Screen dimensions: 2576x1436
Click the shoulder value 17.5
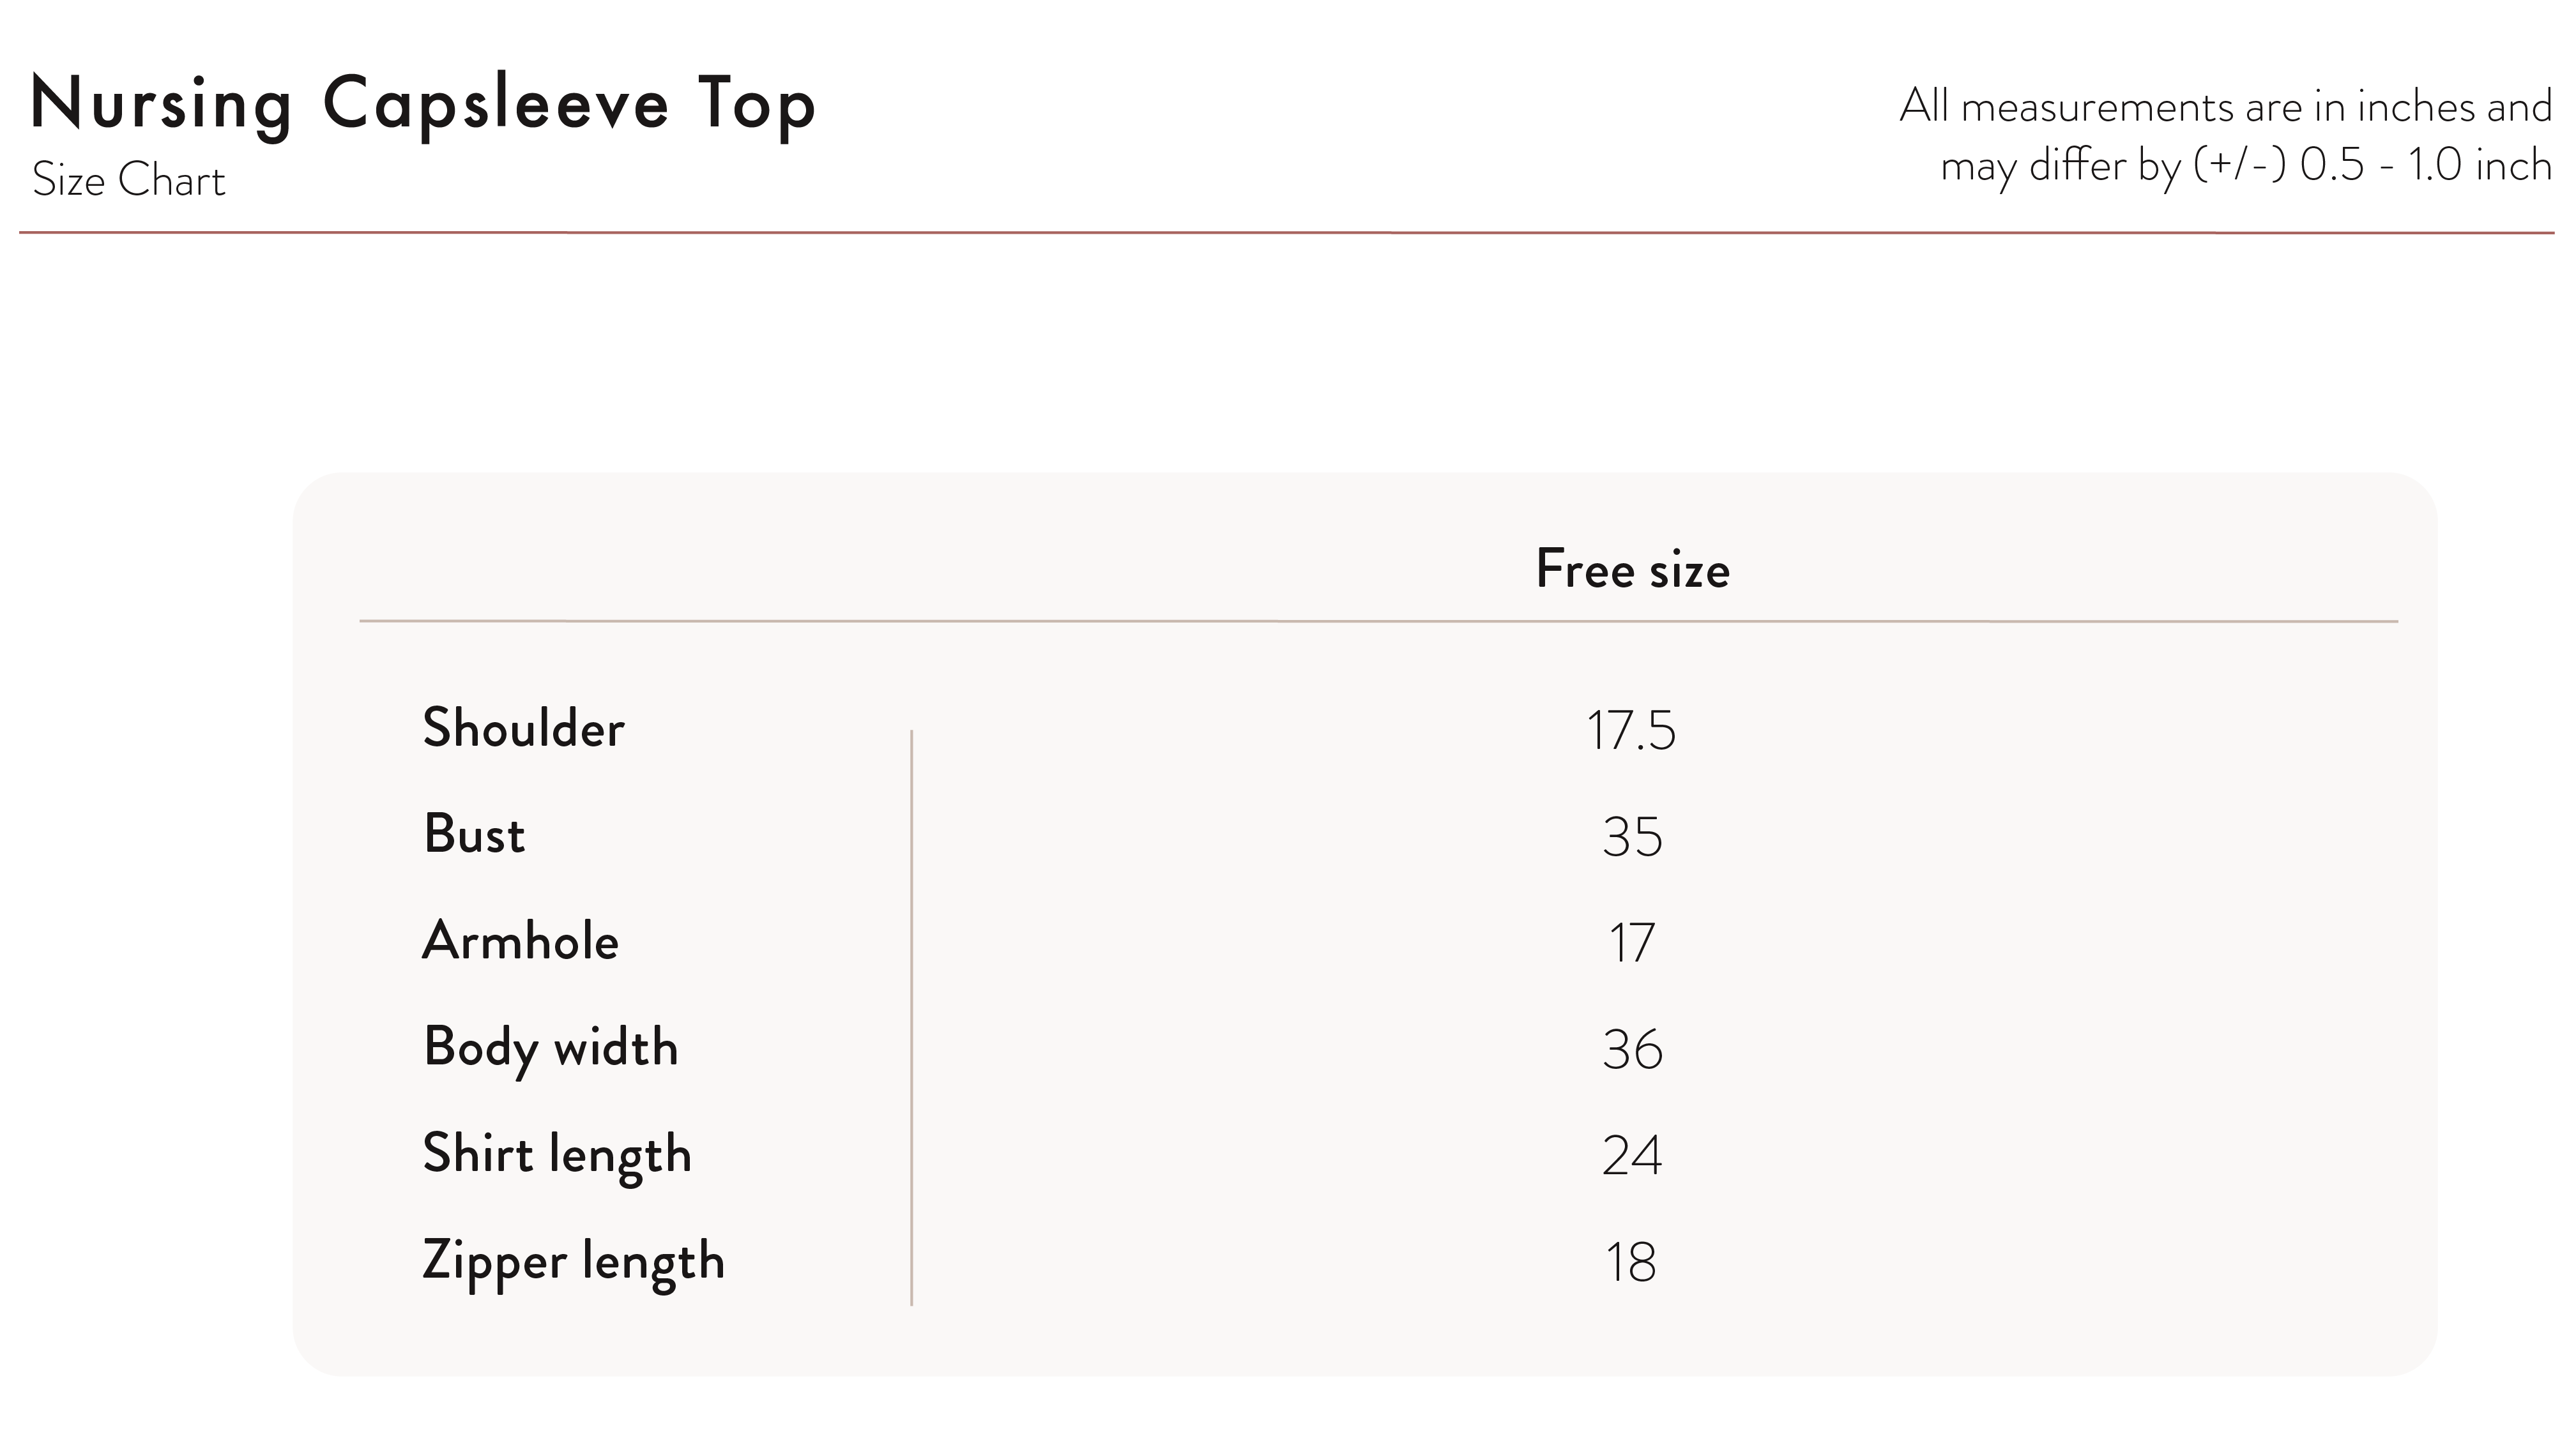pyautogui.click(x=1631, y=730)
